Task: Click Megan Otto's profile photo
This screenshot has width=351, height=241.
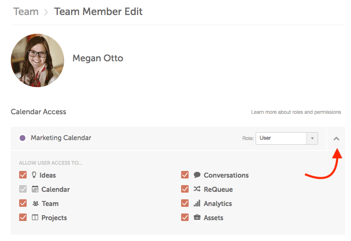Action: tap(37, 60)
